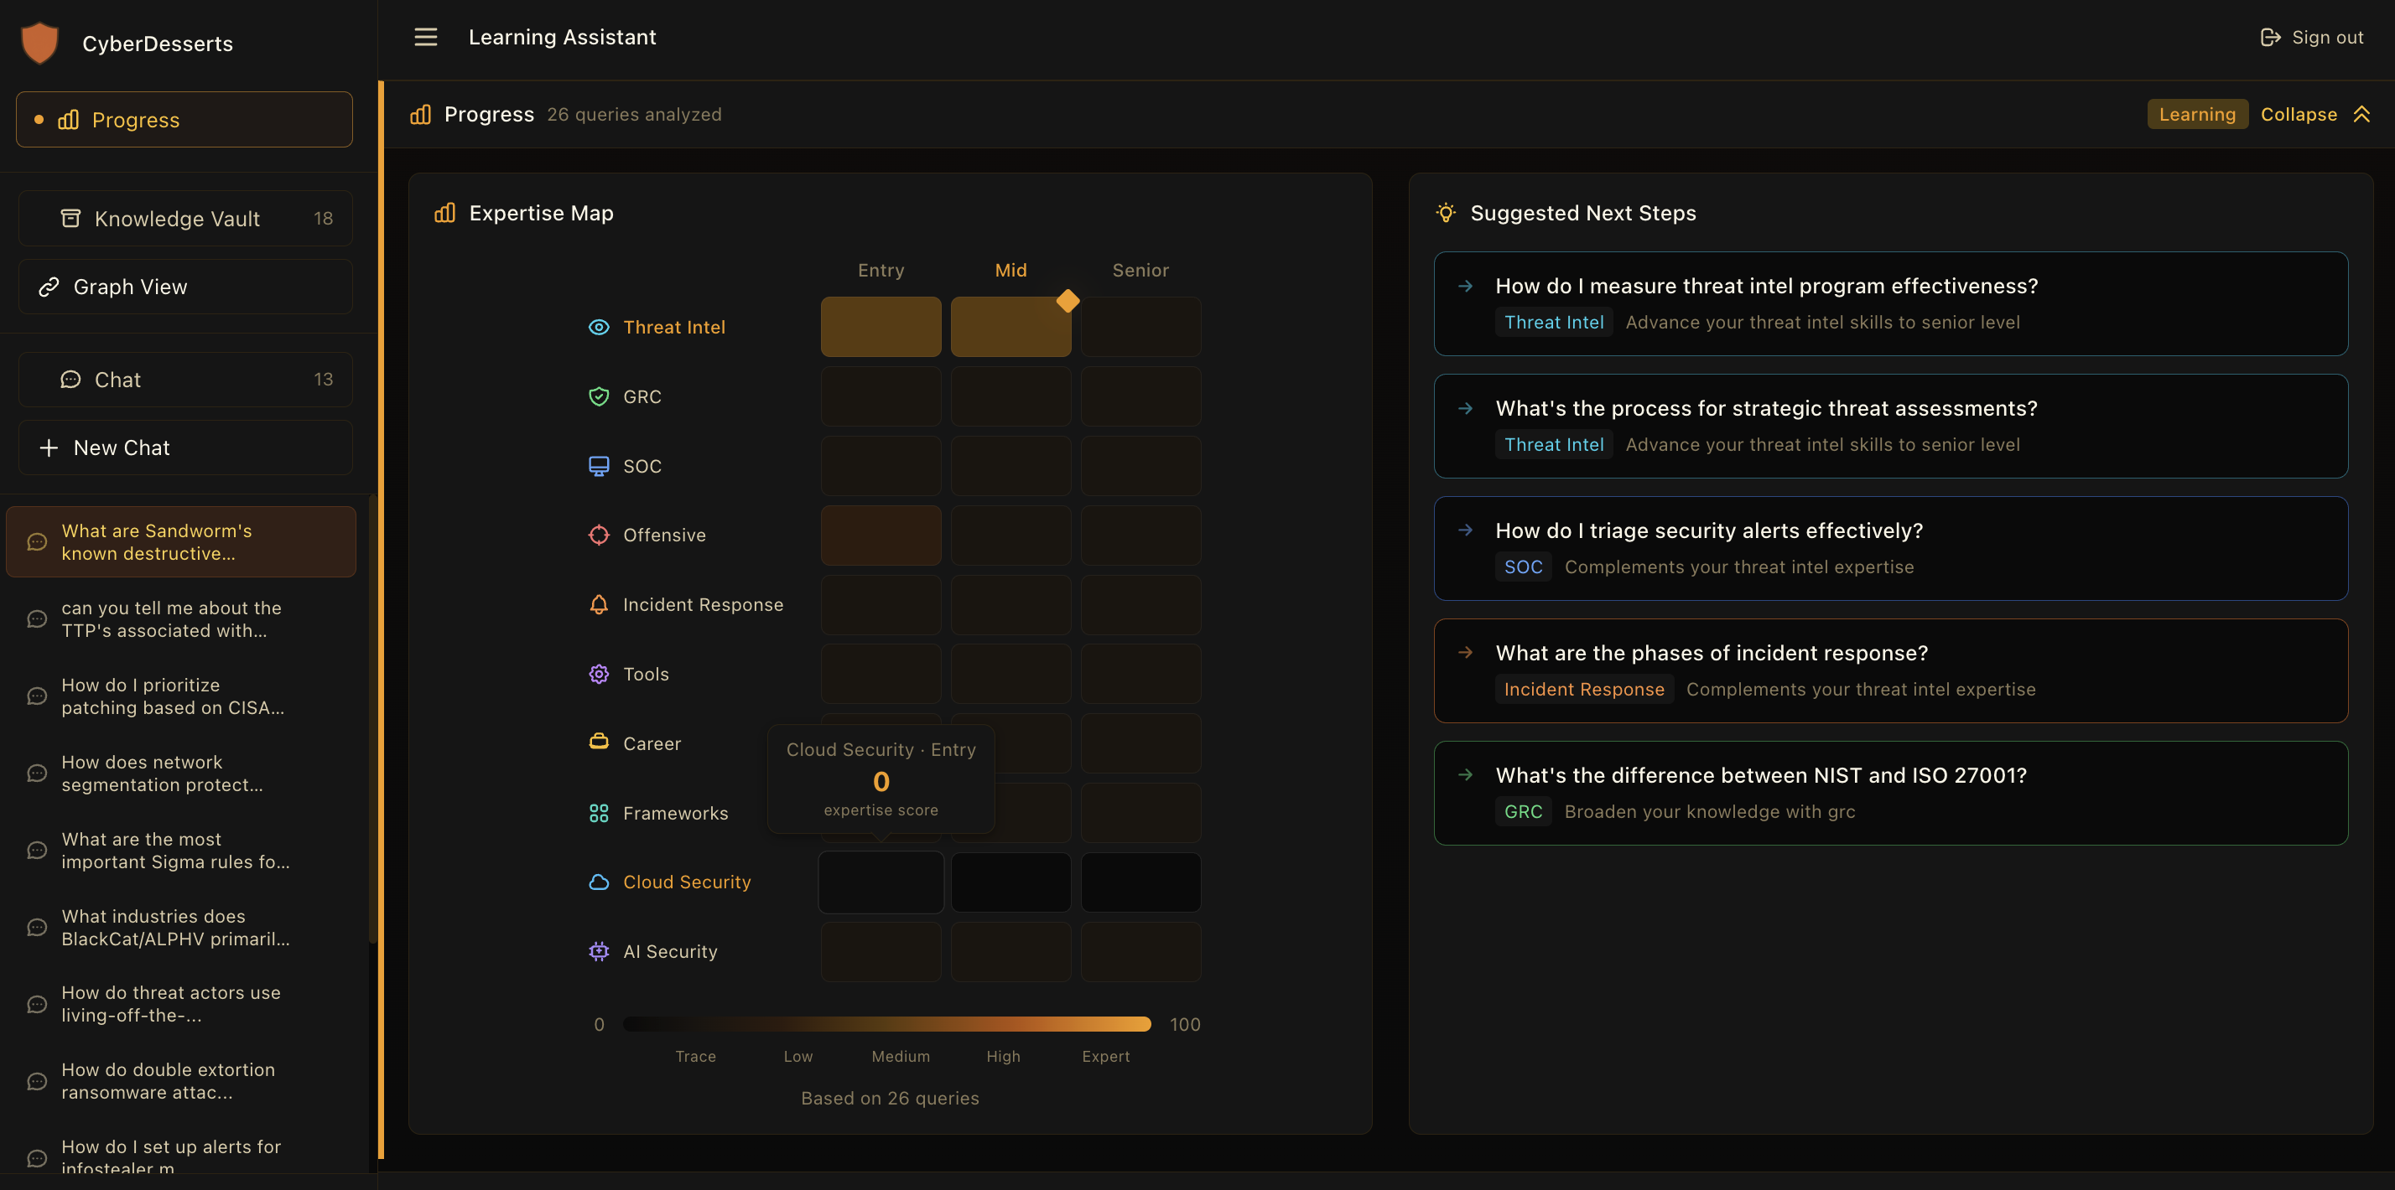The height and width of the screenshot is (1190, 2395).
Task: Click the GRC shield icon
Action: point(599,396)
